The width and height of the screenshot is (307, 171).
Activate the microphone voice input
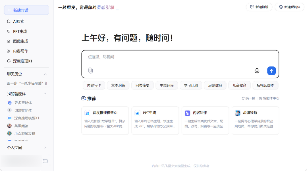257,71
